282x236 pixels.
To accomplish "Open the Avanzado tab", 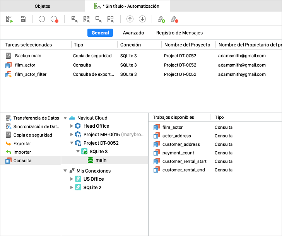I will [x=133, y=33].
